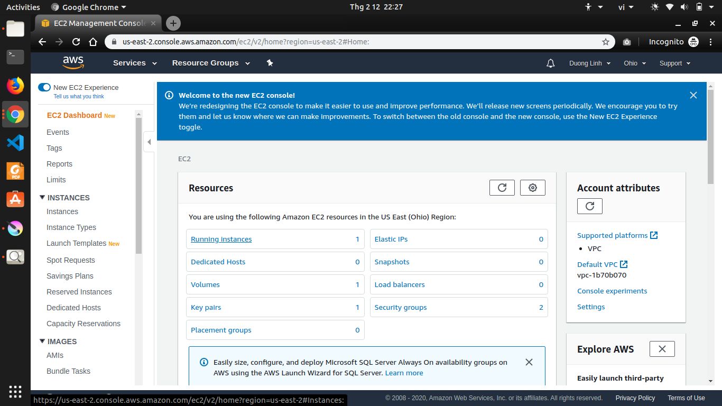Collapse the IMAGES sidebar section
Screen dimensions: 722x406
pos(42,341)
